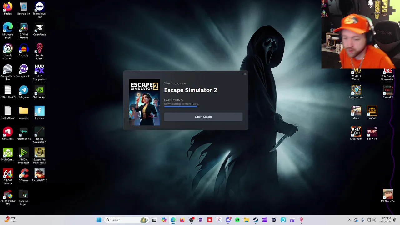
Task: Open HUD Companion desktop icon
Action: pyautogui.click(x=39, y=72)
